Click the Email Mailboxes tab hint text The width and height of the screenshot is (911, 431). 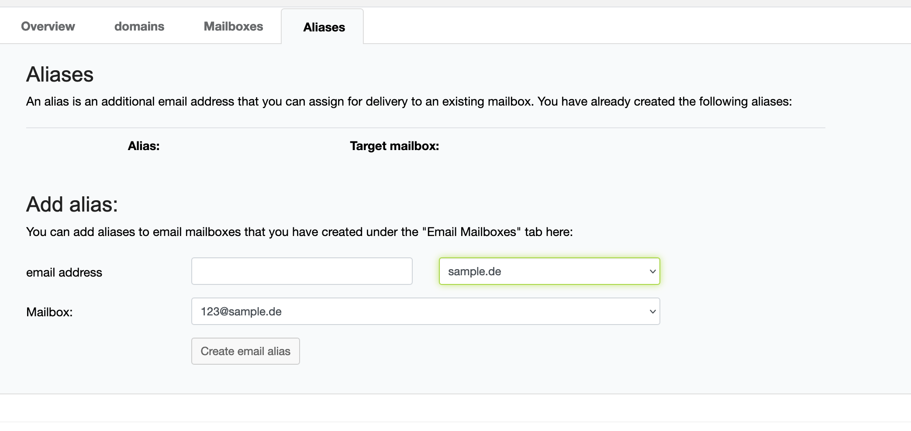tap(300, 232)
